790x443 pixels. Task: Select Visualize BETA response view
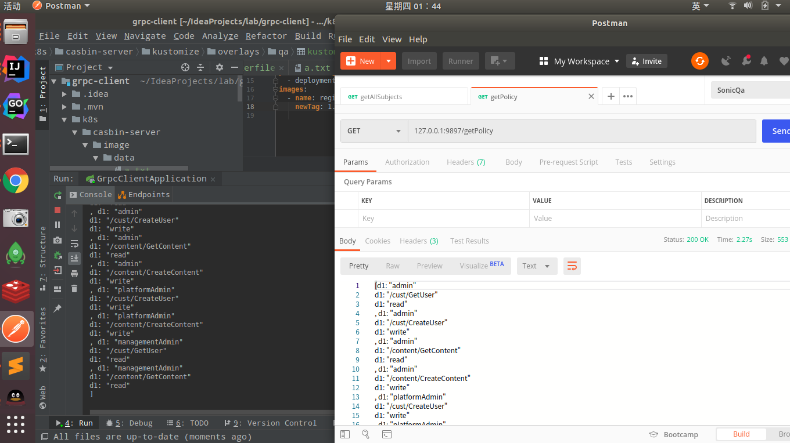tap(482, 266)
